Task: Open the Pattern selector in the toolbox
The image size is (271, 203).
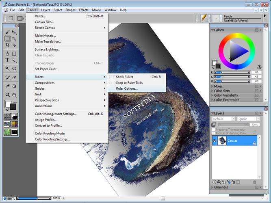Action: pos(7,124)
